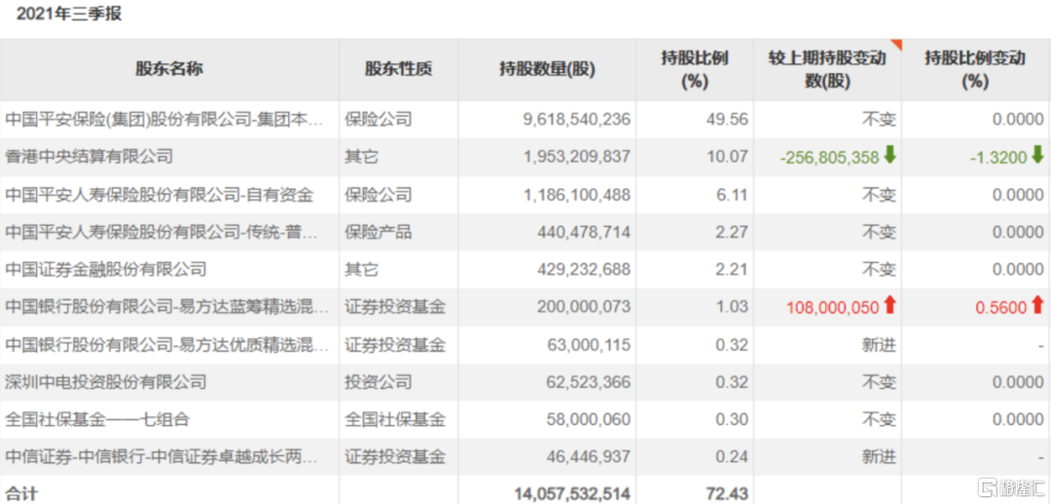Select share count 62,523,366
Viewport: 1051px width, 504px height.
pos(589,382)
